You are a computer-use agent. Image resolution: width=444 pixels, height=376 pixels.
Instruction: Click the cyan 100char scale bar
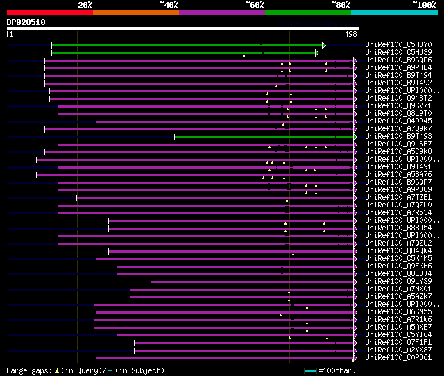310,370
